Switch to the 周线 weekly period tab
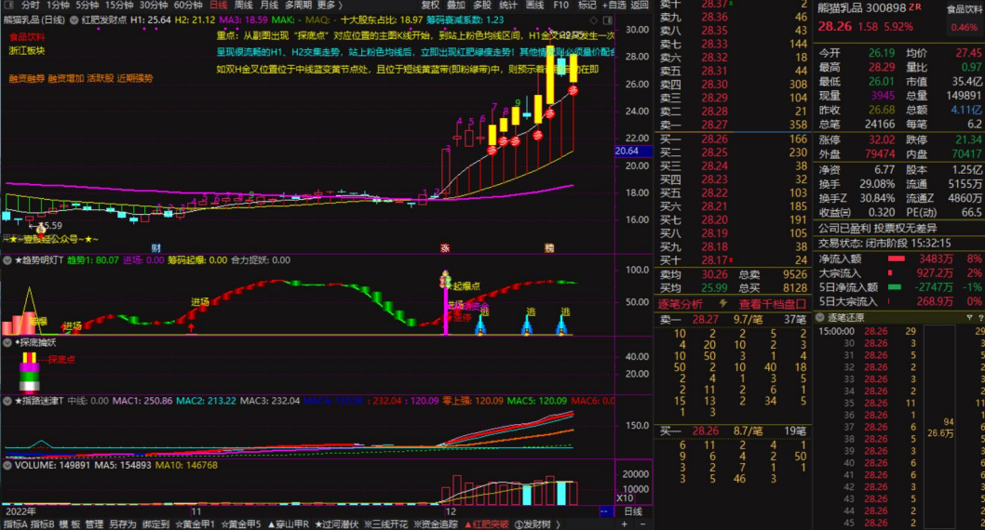The image size is (985, 530). pyautogui.click(x=245, y=5)
